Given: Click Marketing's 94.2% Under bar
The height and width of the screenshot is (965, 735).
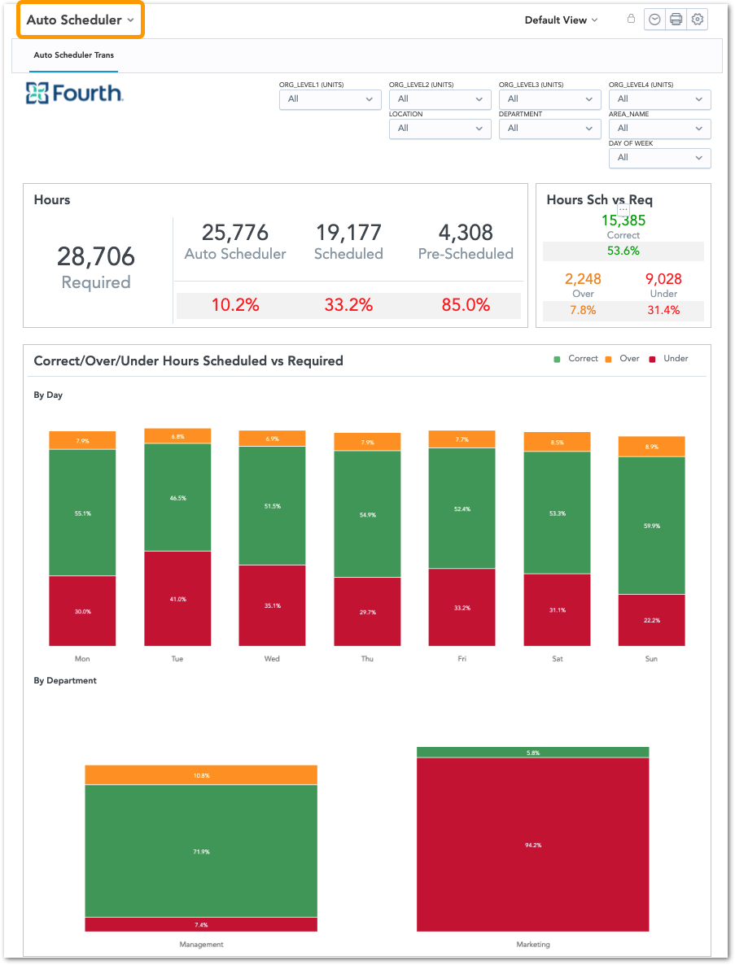Looking at the screenshot, I should point(532,845).
